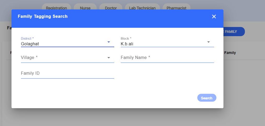Screen dimensions: 265x126
Task: Click the Family Tagging Search dialog title
Action: (43, 17)
